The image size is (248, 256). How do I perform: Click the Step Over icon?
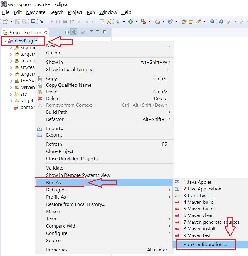click(86, 21)
